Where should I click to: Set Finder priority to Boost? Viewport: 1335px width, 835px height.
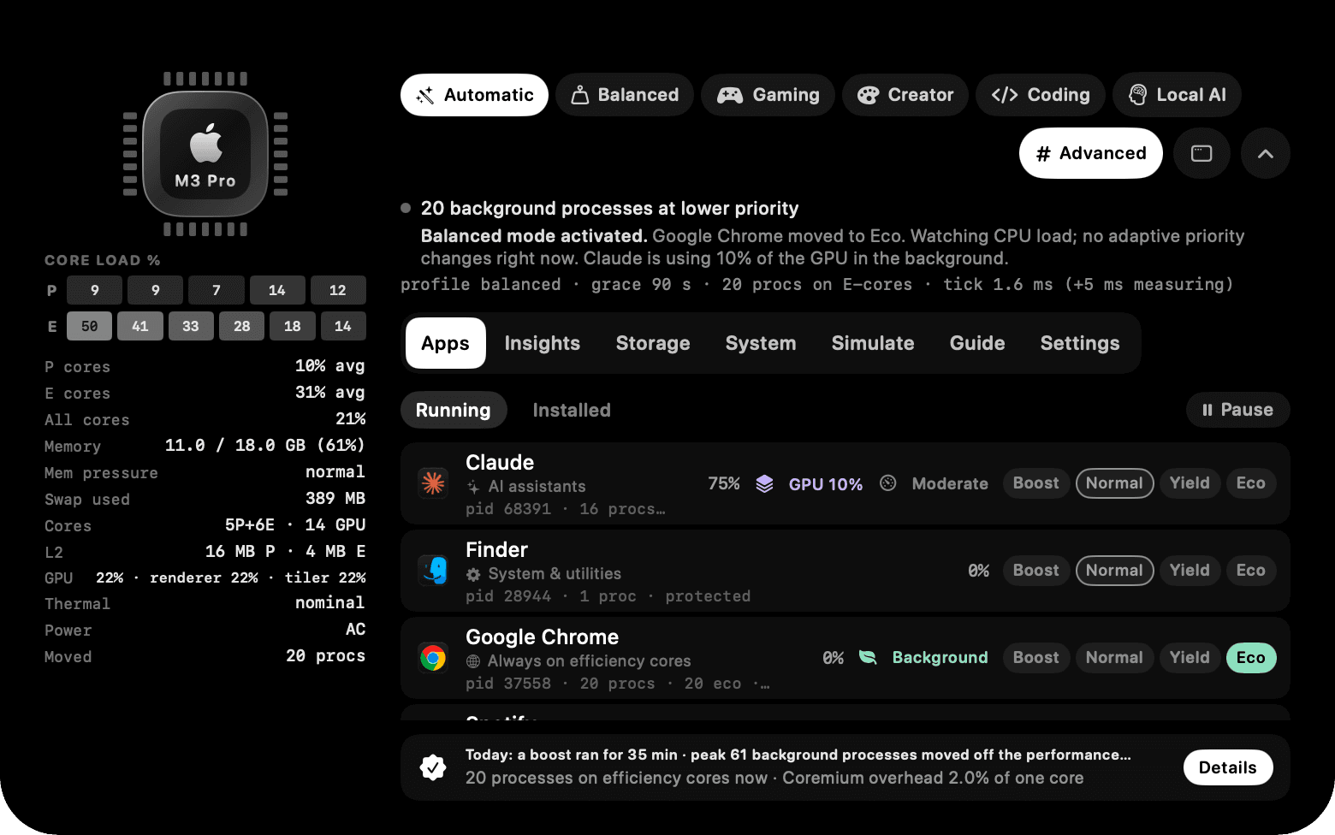(1036, 571)
